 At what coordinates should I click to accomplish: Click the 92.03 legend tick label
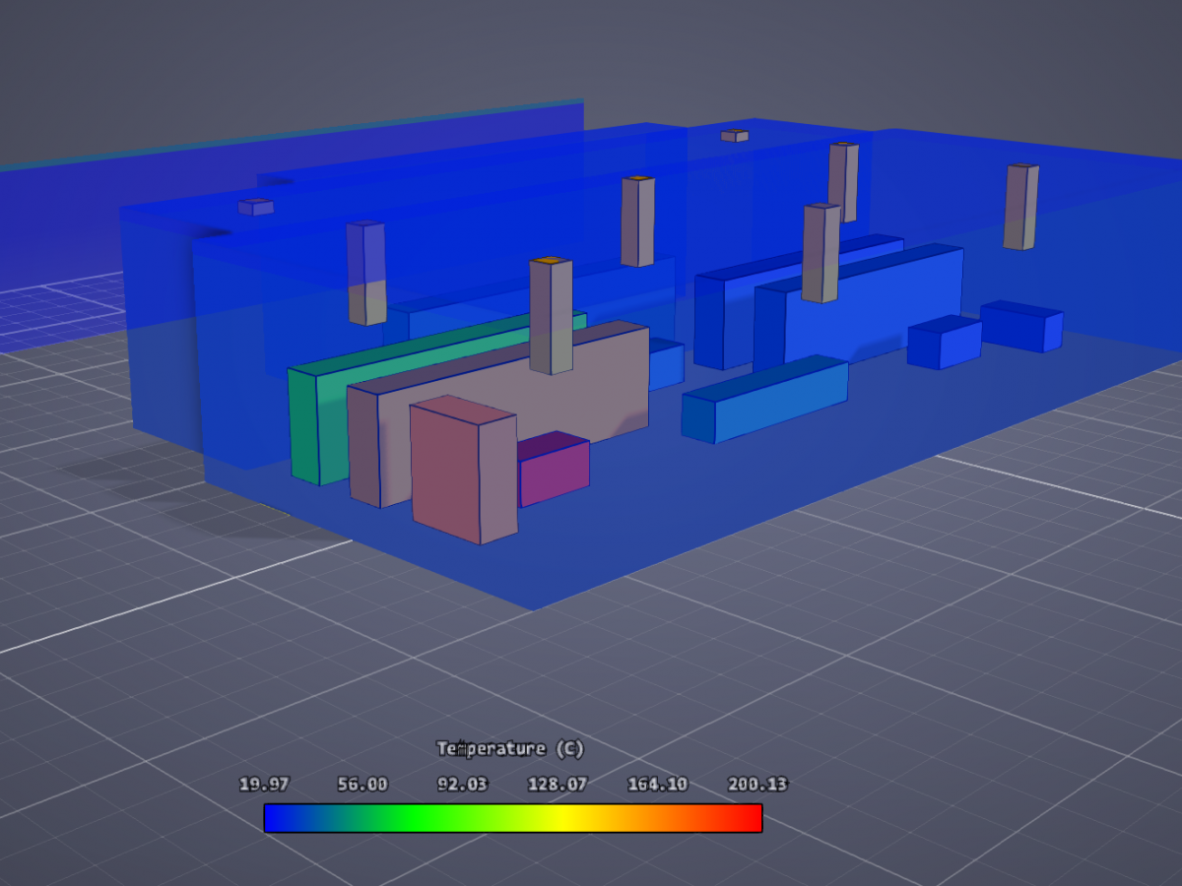463,785
